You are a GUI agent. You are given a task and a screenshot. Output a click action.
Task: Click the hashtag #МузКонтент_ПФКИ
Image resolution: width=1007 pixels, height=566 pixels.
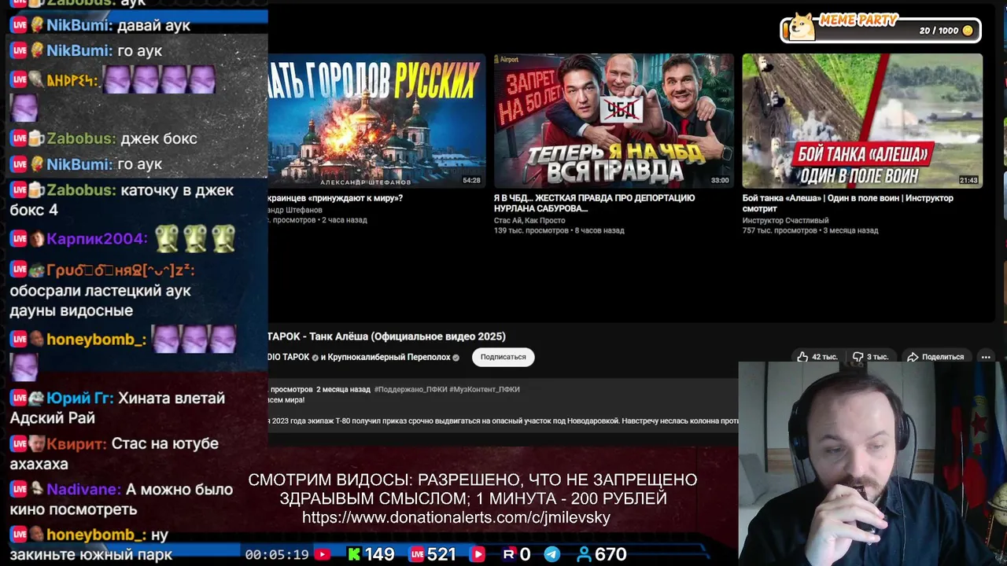484,389
